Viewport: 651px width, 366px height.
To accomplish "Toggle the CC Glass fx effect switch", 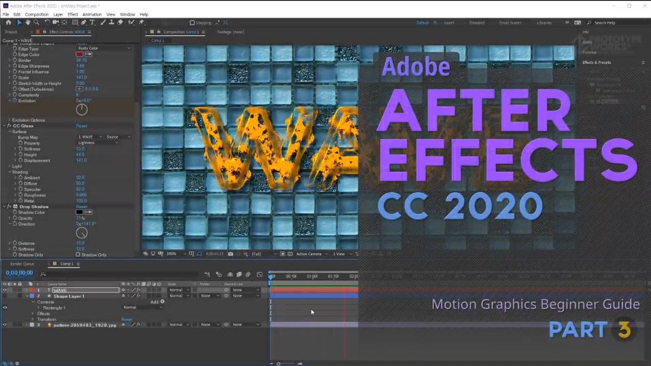I will [x=9, y=126].
